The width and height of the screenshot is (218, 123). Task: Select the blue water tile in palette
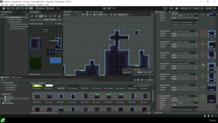point(56,60)
